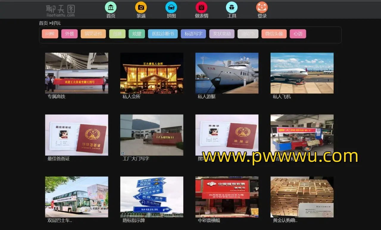
Task: Open the 装逼 camera icon
Action: (141, 7)
